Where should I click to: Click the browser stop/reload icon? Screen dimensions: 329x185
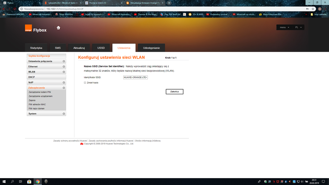pos(14,9)
